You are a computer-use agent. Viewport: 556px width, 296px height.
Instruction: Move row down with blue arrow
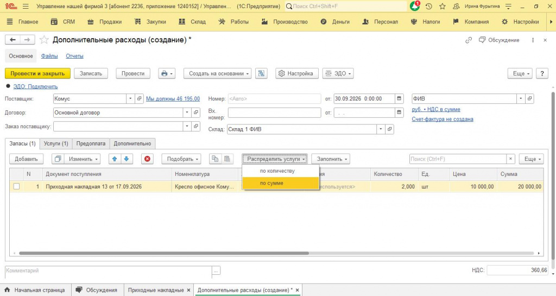click(127, 159)
